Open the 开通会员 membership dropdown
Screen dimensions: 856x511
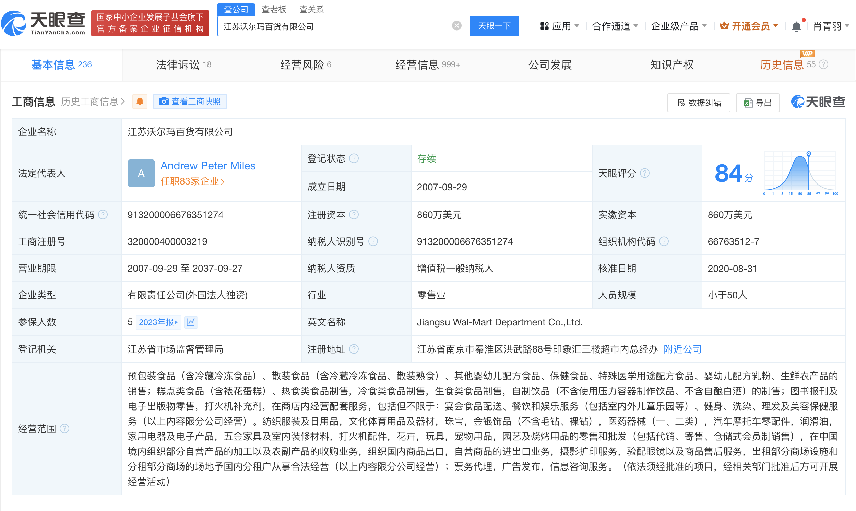point(748,26)
